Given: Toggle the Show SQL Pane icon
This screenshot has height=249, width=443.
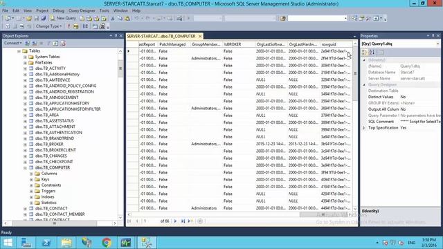Looking at the screenshot, I should [22, 26].
